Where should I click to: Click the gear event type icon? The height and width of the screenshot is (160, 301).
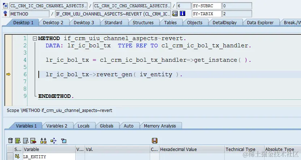(5, 14)
